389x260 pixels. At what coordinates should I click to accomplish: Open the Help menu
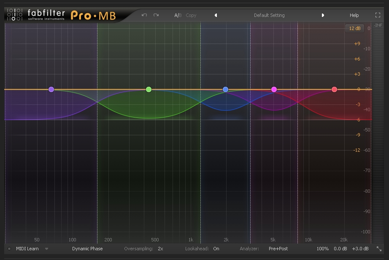point(354,15)
